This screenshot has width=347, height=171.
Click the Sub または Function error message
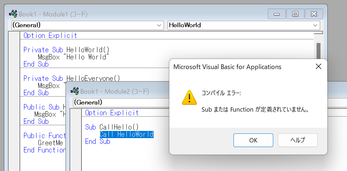[x=255, y=110]
